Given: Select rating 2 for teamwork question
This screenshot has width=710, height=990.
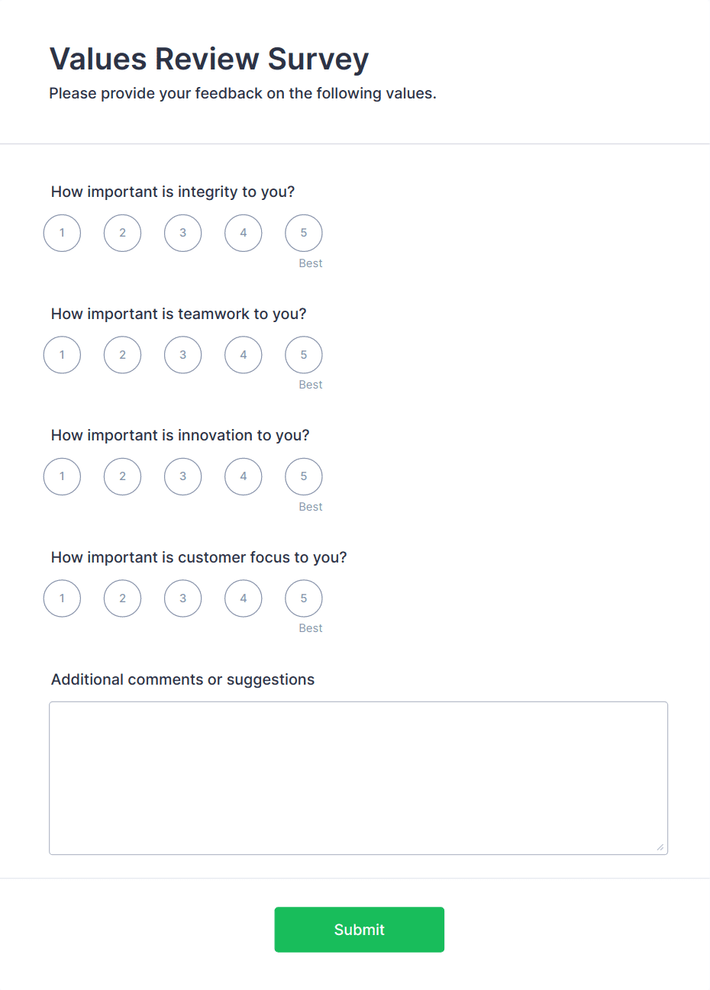Looking at the screenshot, I should tap(122, 355).
